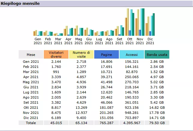Click the orange Visitatori diversi column header
193x131 pixels.
[56, 54]
